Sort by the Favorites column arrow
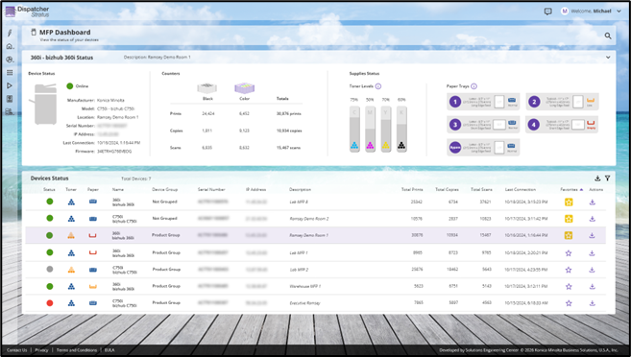The width and height of the screenshot is (631, 357). coord(581,189)
